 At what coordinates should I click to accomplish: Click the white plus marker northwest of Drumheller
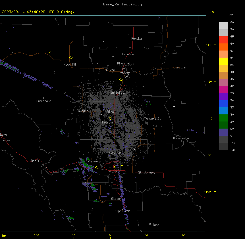click(x=174, y=106)
